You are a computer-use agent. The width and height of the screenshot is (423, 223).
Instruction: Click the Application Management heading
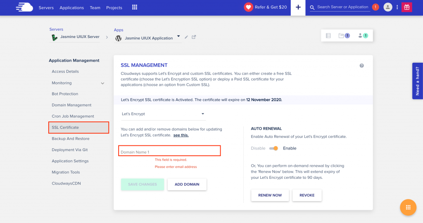point(74,60)
